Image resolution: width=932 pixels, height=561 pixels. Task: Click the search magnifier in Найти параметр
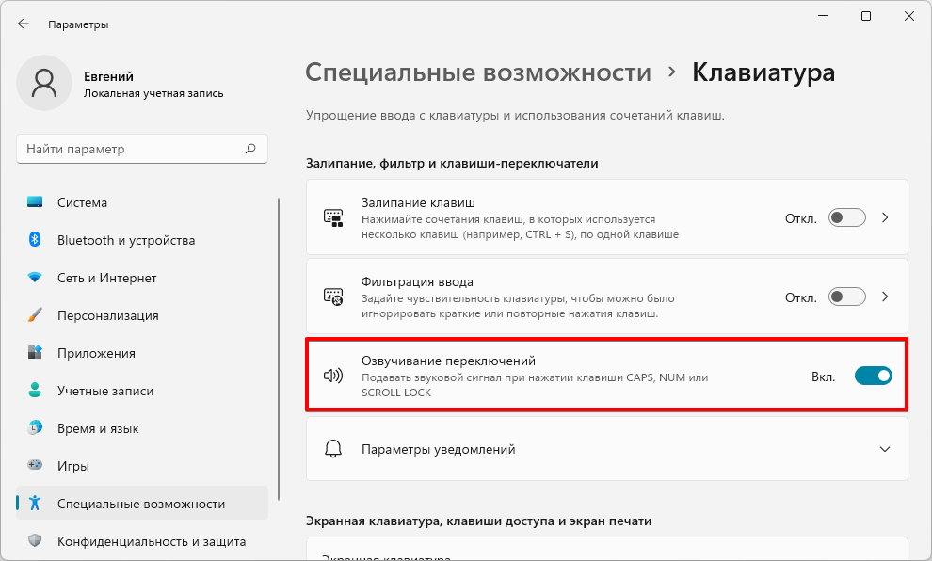pos(250,149)
